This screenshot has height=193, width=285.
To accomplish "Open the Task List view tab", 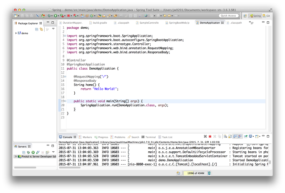I will (x=165, y=137).
